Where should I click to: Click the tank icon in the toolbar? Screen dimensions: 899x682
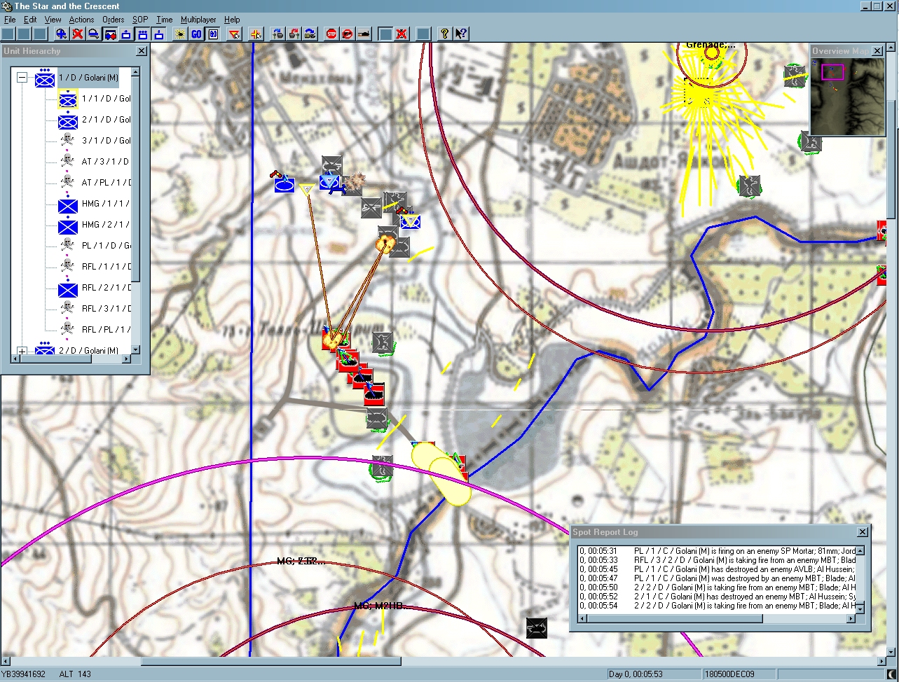click(364, 34)
